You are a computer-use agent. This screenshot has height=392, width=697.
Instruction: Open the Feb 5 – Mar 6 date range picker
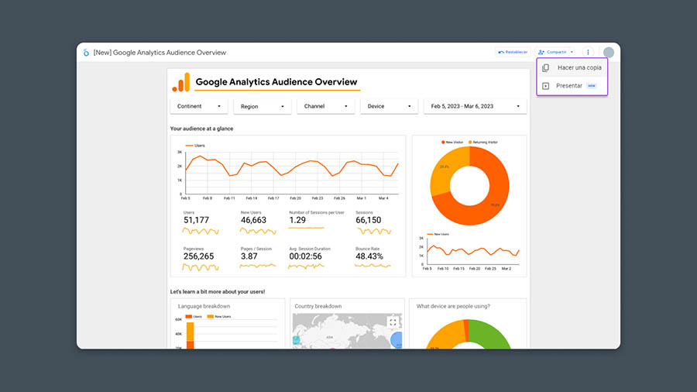(474, 106)
